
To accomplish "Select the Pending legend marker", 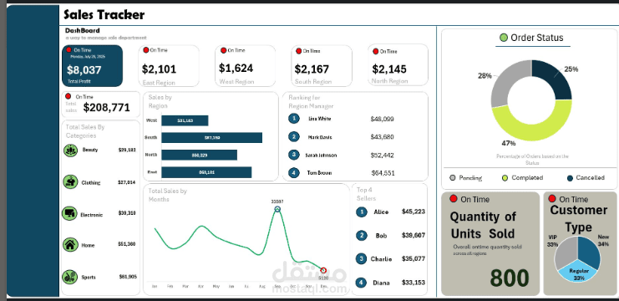I will [453, 178].
